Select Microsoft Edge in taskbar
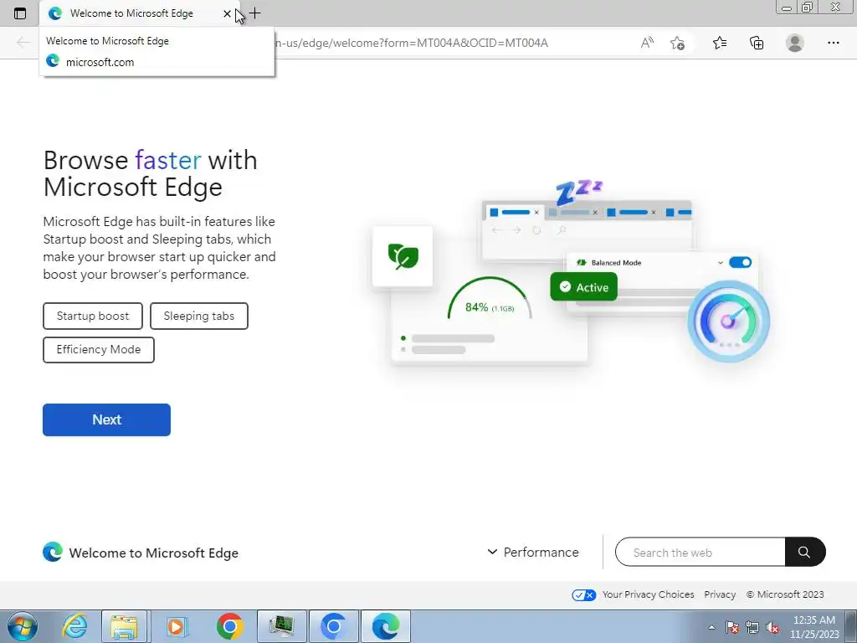The height and width of the screenshot is (643, 857). click(x=386, y=626)
